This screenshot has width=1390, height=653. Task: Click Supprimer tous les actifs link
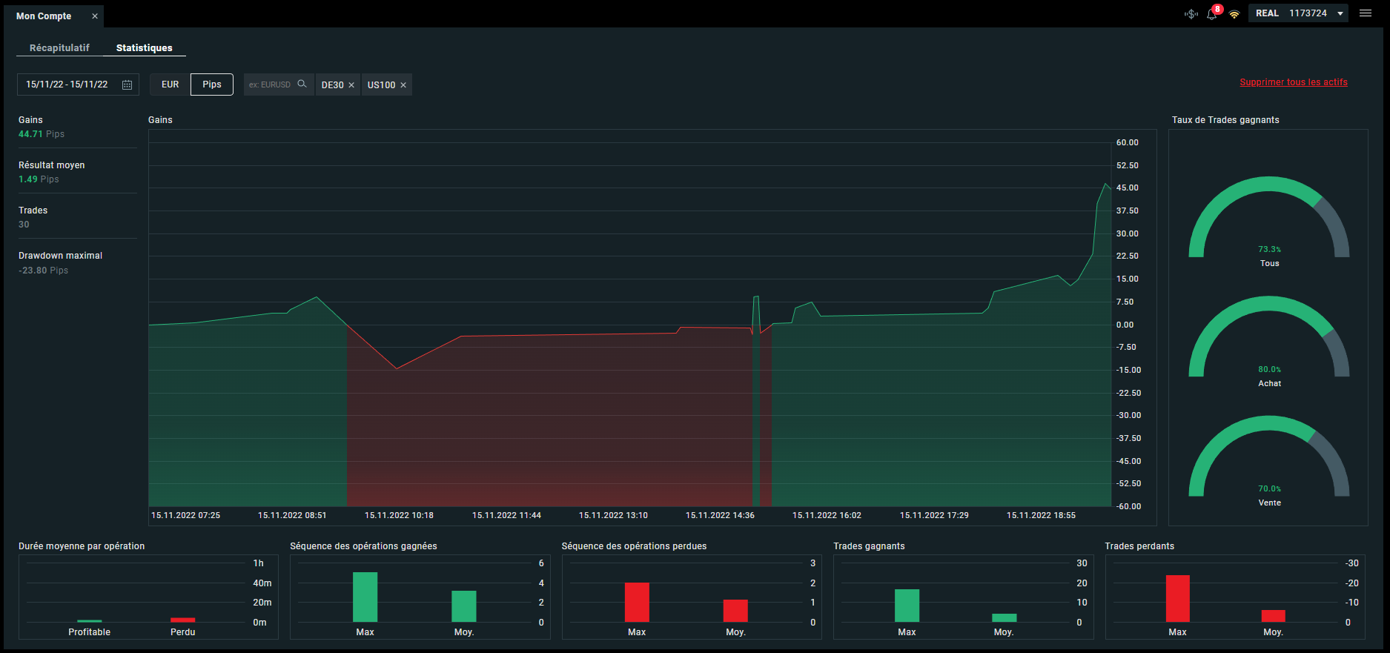[x=1294, y=82]
